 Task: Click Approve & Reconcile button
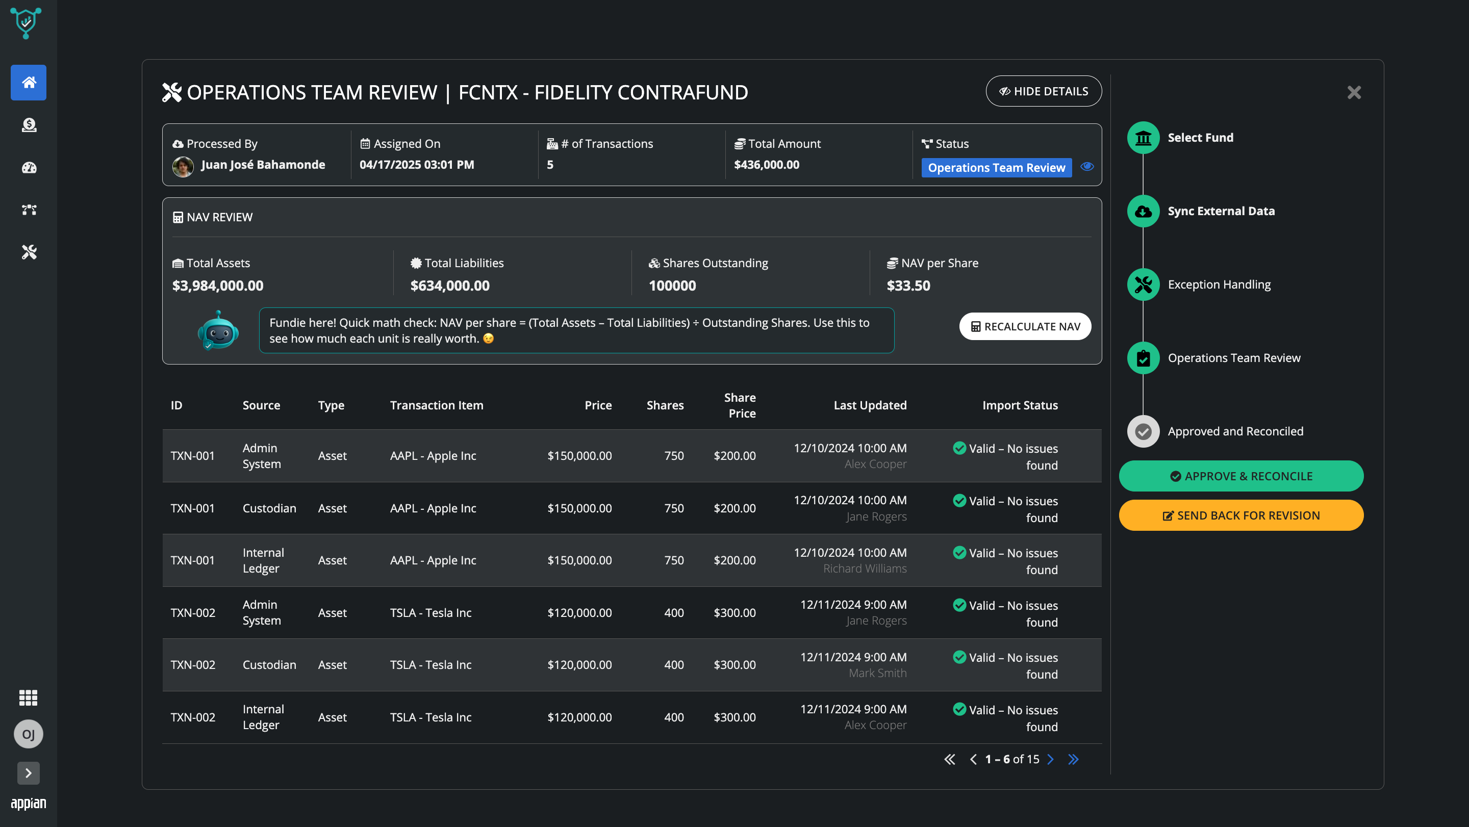click(x=1241, y=476)
